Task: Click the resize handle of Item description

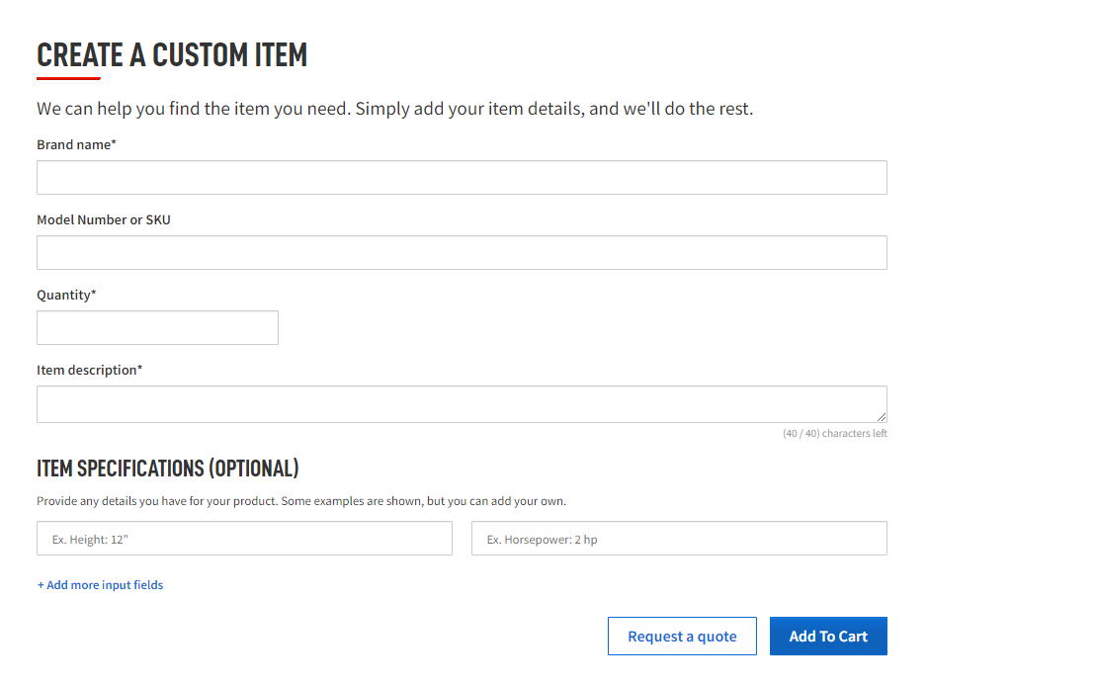Action: [x=881, y=416]
